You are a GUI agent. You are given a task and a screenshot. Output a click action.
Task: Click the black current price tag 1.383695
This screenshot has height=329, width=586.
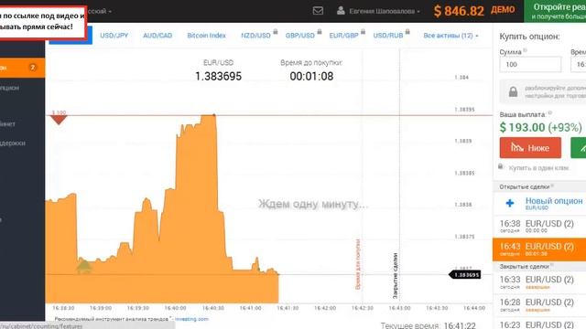point(465,275)
